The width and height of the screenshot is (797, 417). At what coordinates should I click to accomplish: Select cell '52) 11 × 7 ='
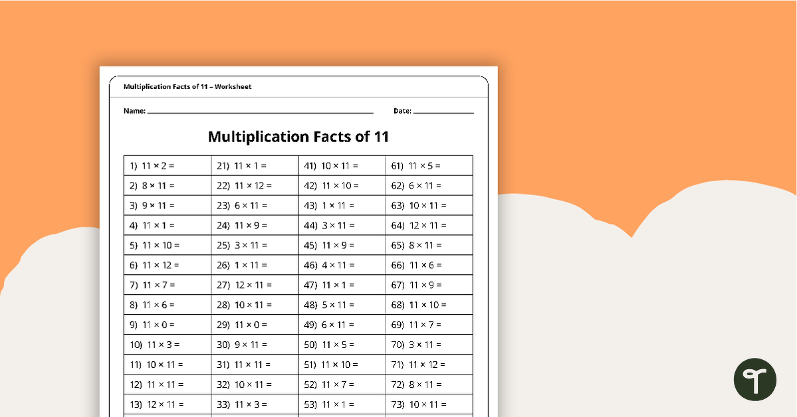point(342,384)
